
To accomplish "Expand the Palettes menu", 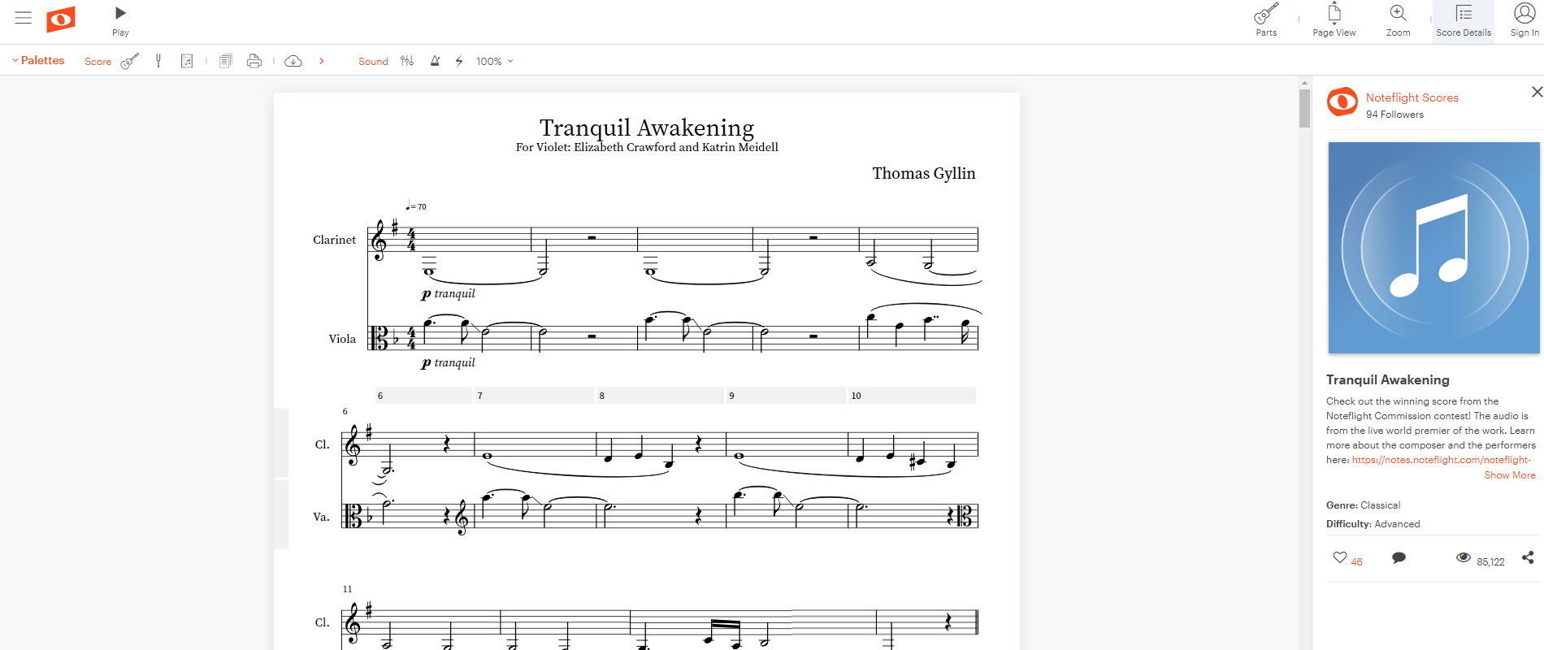I will pyautogui.click(x=38, y=61).
